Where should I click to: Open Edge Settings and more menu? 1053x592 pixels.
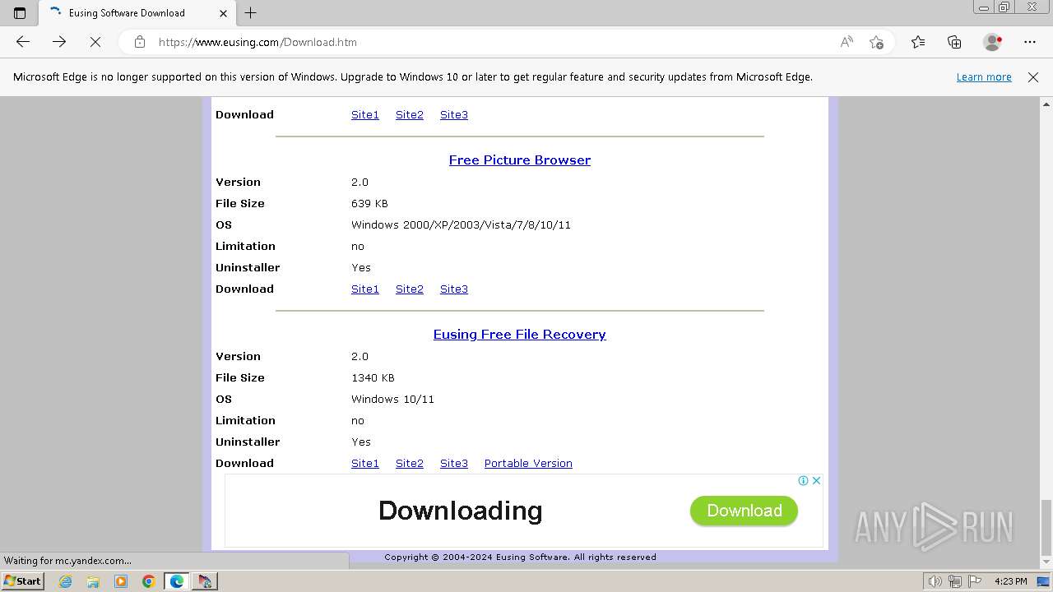[x=1030, y=42]
